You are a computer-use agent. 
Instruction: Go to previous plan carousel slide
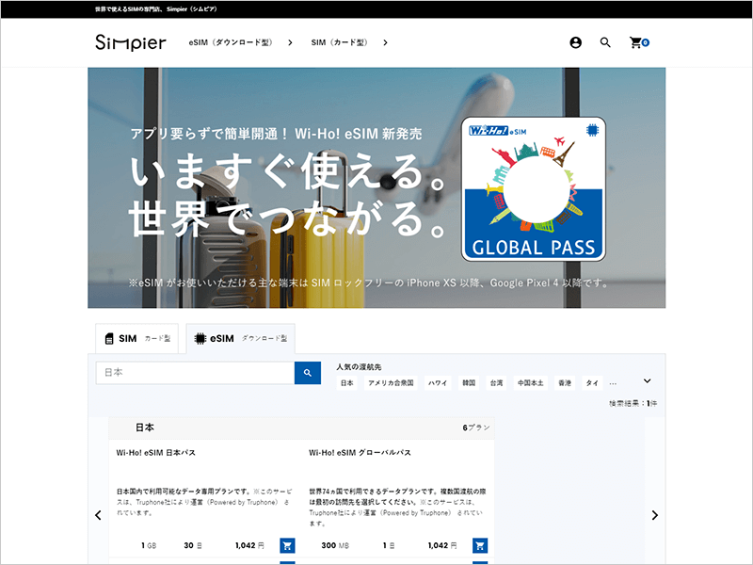tap(98, 515)
